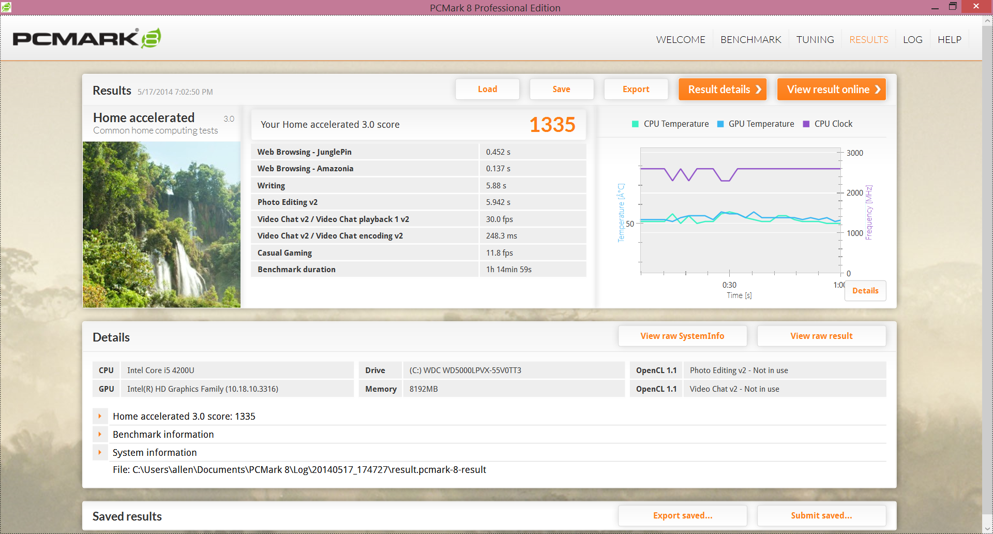Click the 248.3 ms value
Image resolution: width=993 pixels, height=534 pixels.
click(x=501, y=236)
